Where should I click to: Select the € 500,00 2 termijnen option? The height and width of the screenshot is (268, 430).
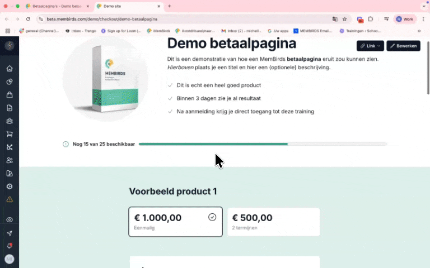273,222
